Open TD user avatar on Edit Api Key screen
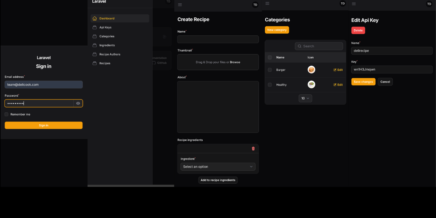The height and width of the screenshot is (218, 436). pos(429,4)
